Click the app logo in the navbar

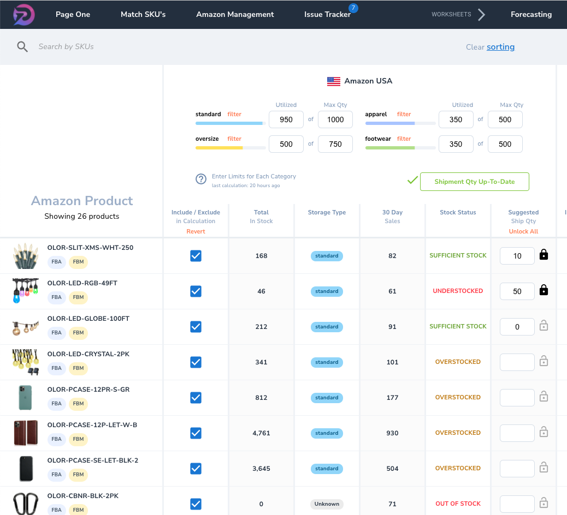[23, 14]
